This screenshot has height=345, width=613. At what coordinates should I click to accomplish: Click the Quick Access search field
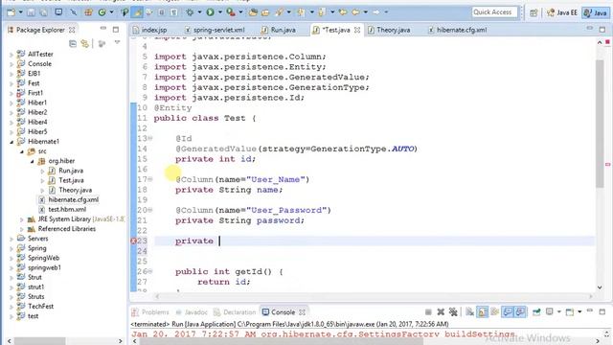(x=494, y=12)
